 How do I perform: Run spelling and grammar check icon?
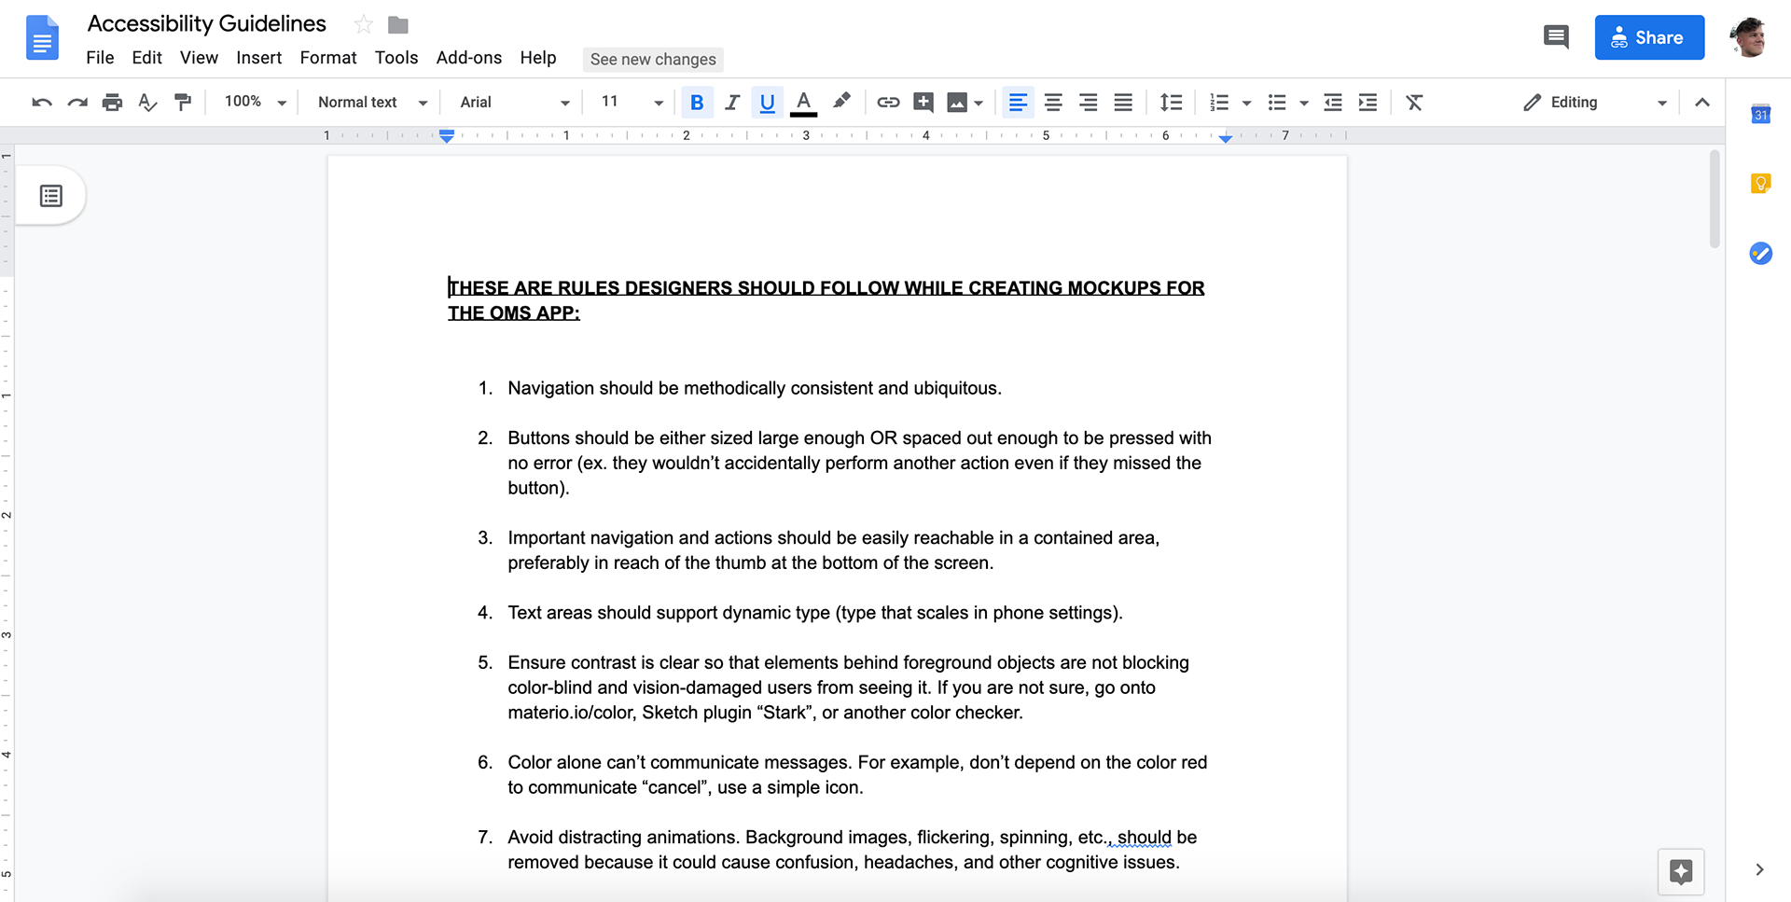(147, 103)
